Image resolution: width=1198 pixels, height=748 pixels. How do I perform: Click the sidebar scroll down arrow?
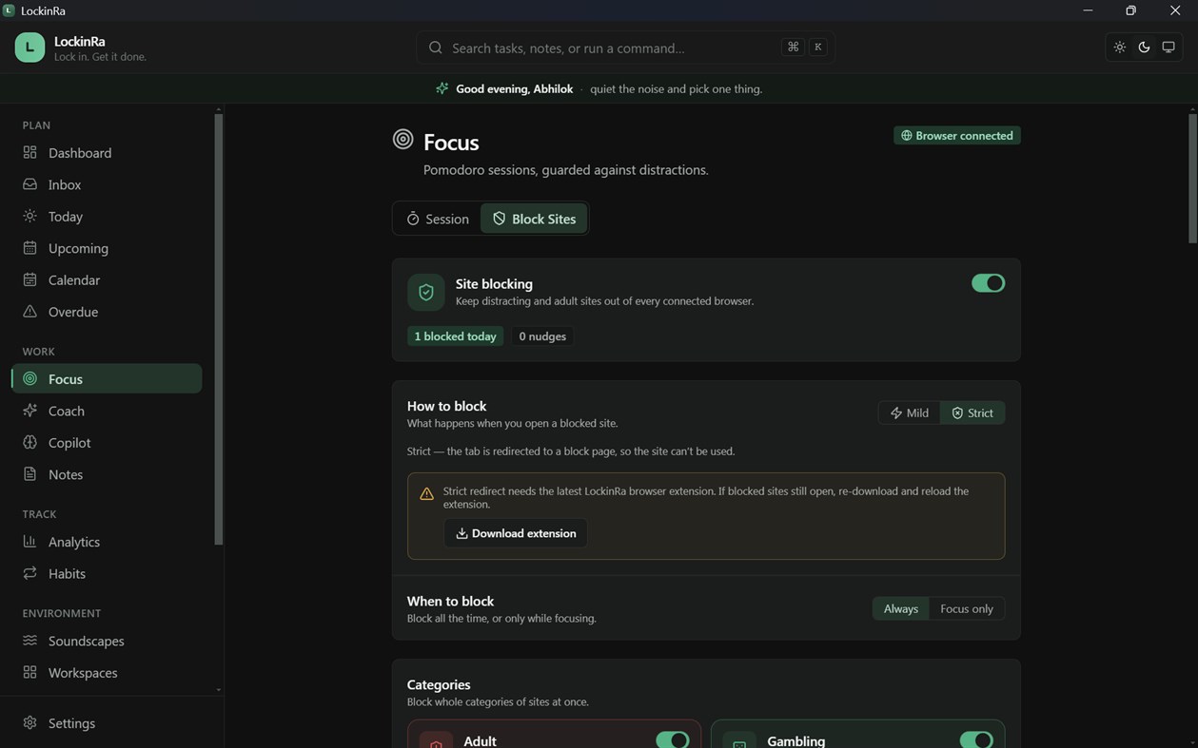[219, 689]
